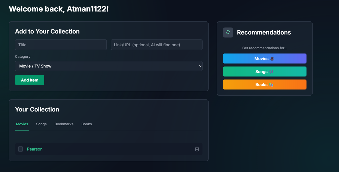Switch to the Bookmarks tab

64,124
